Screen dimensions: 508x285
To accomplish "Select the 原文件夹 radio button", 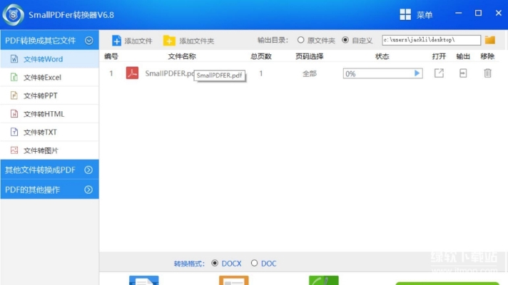I will coord(300,40).
